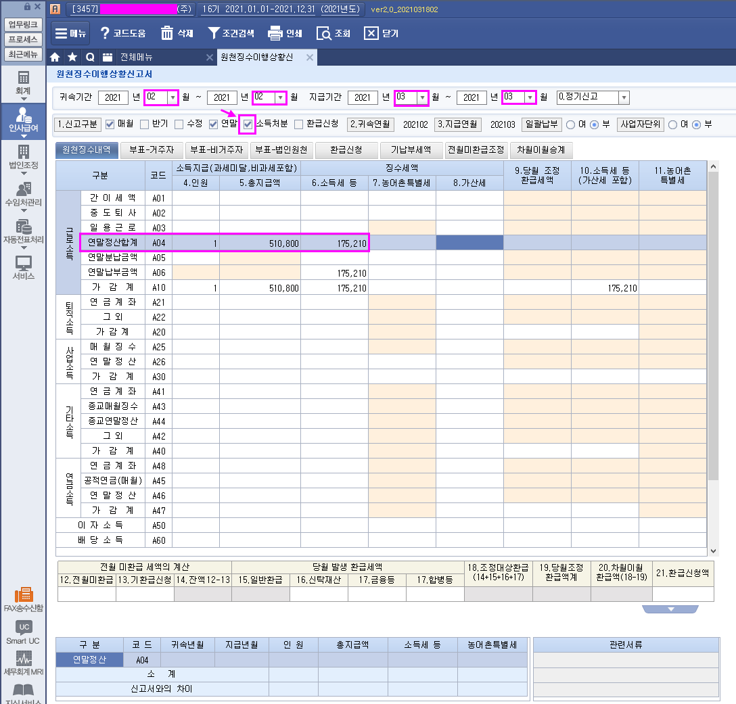Toggle the 수정 checkbox
Viewport: 736px width, 704px height.
[x=179, y=124]
